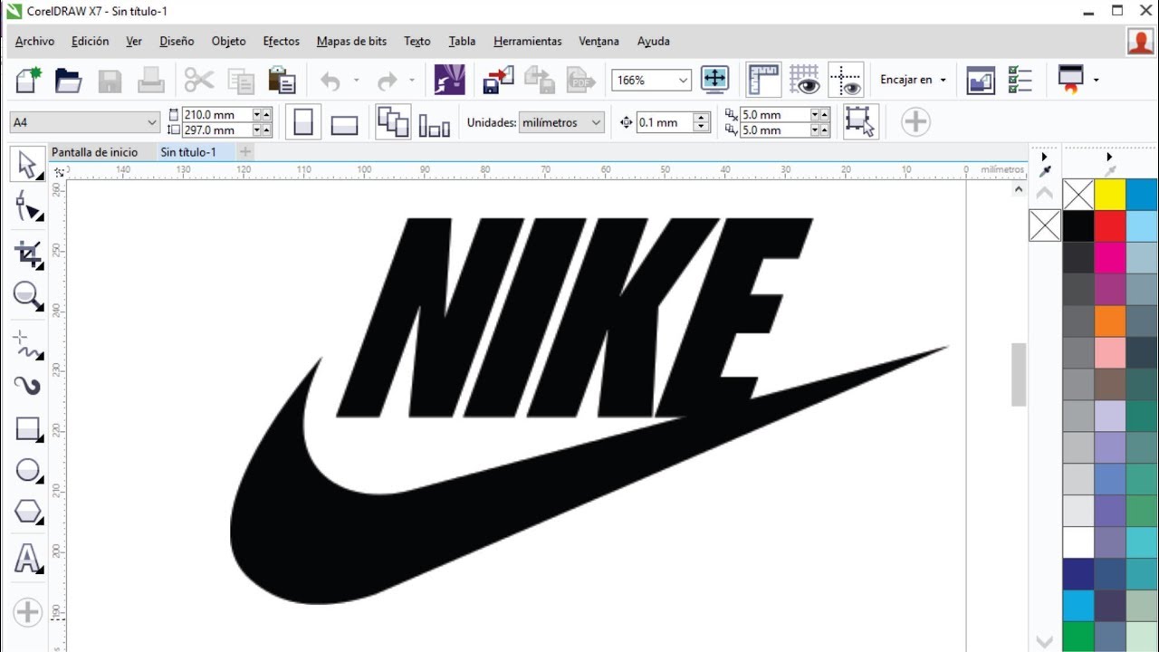Select the Text tool
The height and width of the screenshot is (652, 1159).
28,559
